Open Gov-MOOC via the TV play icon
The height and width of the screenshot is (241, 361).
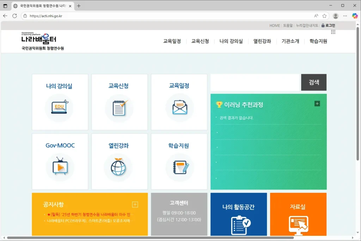click(x=60, y=166)
